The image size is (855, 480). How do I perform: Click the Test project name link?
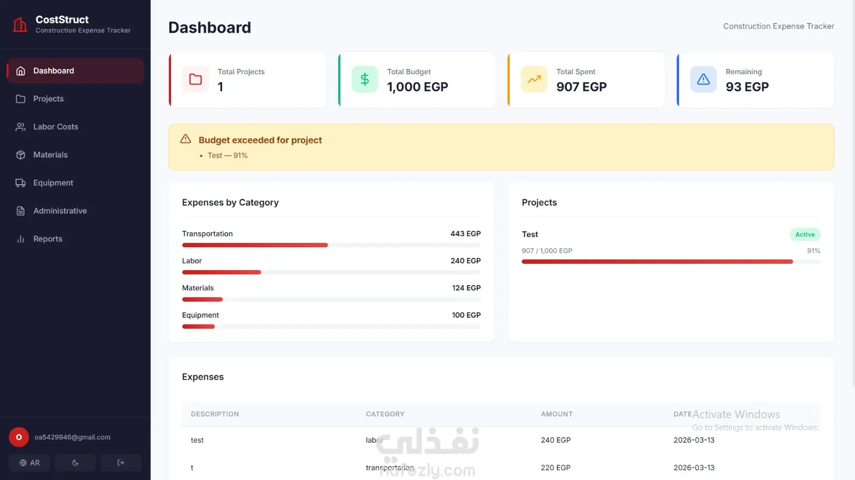tap(530, 234)
